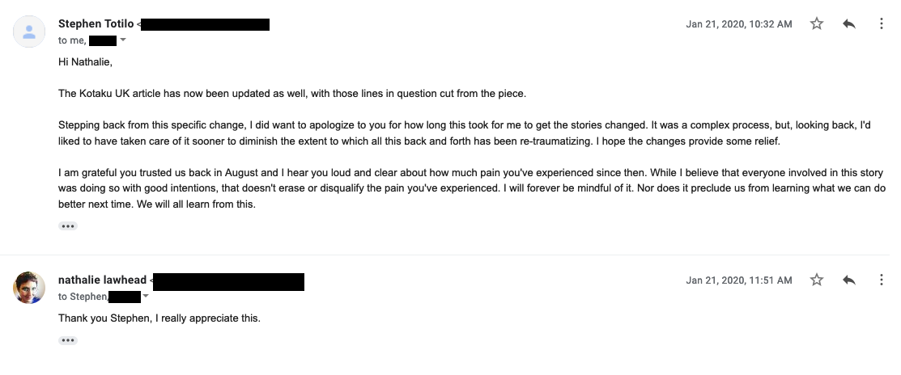Click the sender name Stephen Totilo

96,24
